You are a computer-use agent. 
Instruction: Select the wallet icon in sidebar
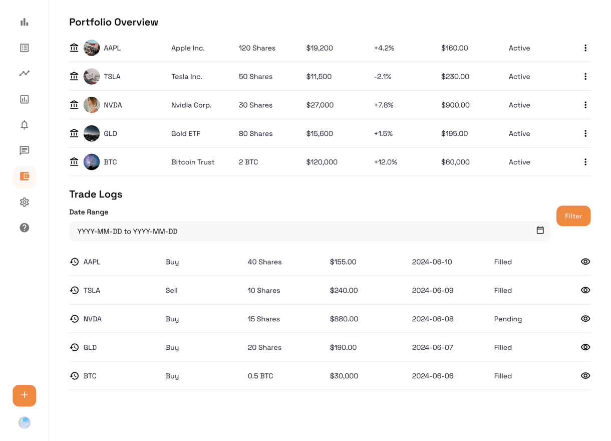[24, 176]
